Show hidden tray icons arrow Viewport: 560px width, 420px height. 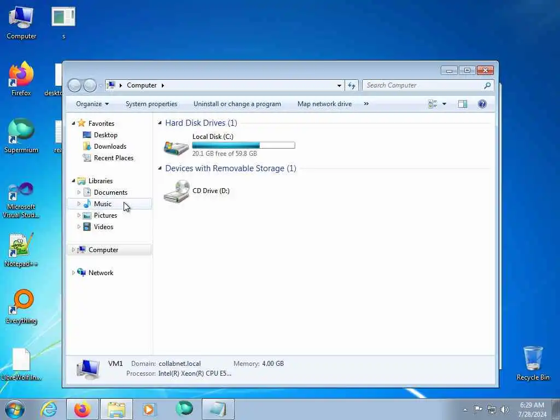tap(465, 410)
